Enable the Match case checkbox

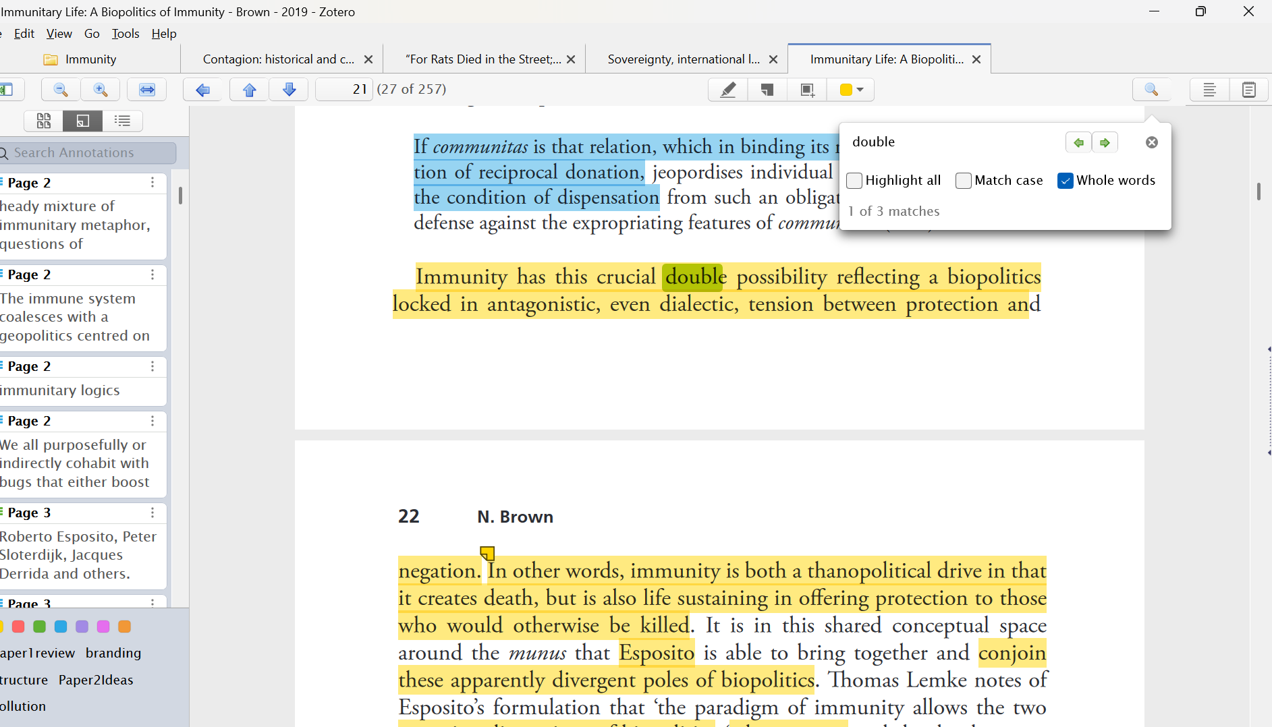coord(964,181)
